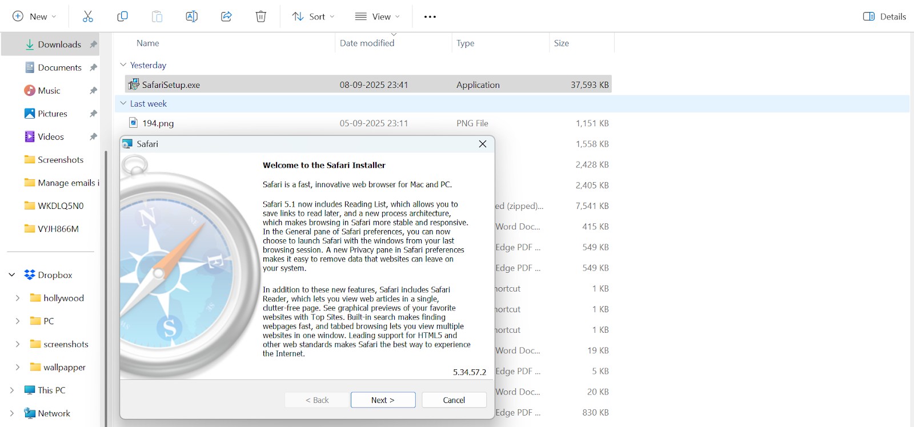Click the This PC monitor icon
914x427 pixels.
coord(30,390)
